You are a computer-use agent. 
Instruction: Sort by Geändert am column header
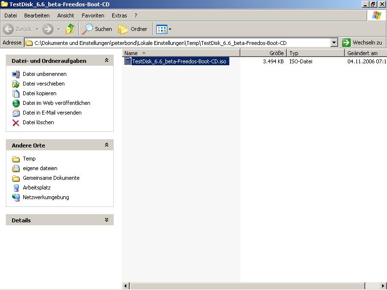(366, 53)
